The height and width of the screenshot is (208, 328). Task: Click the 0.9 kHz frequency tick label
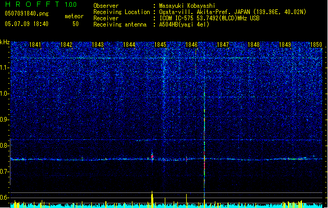(x=4, y=120)
